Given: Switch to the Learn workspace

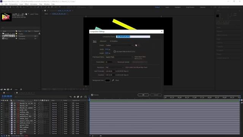Looking at the screenshot, I should click(x=167, y=7).
